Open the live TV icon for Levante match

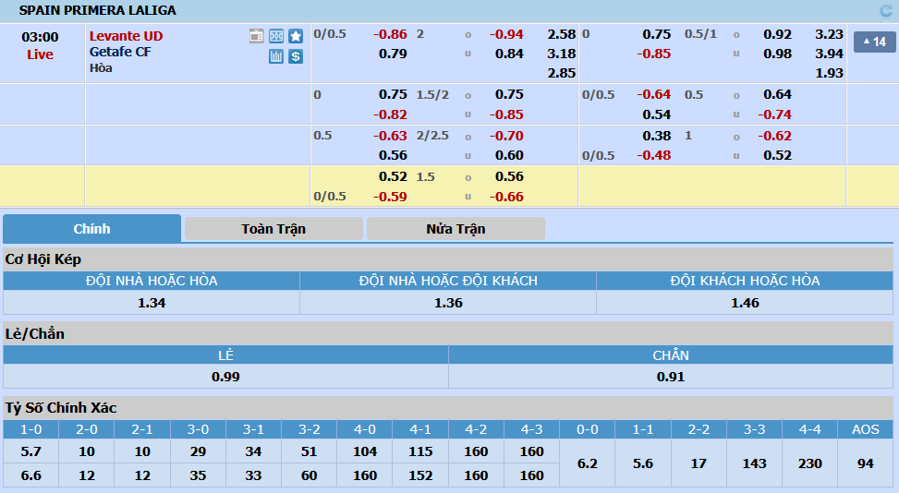pos(256,36)
